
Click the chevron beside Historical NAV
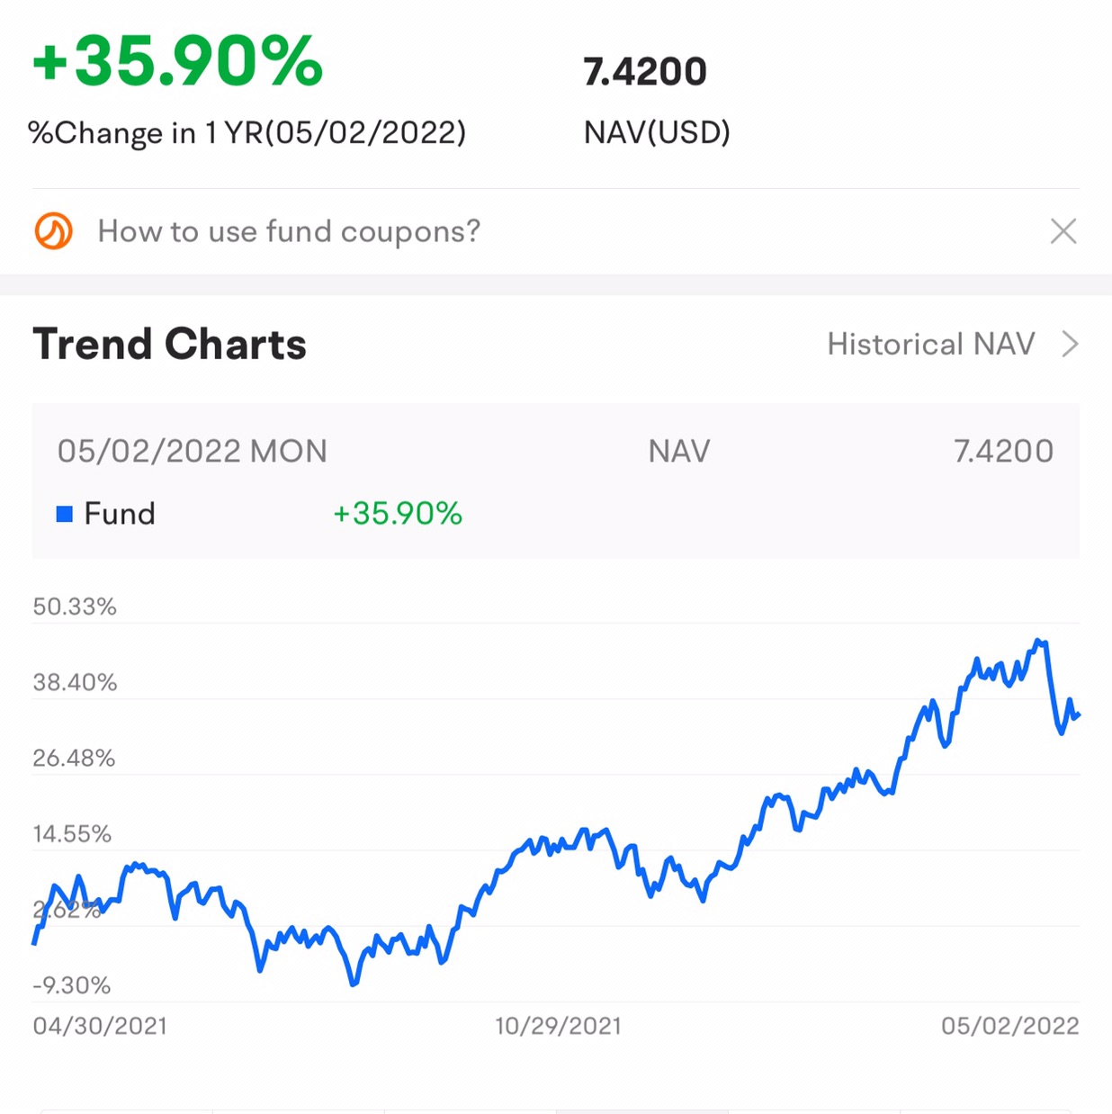click(x=1070, y=344)
